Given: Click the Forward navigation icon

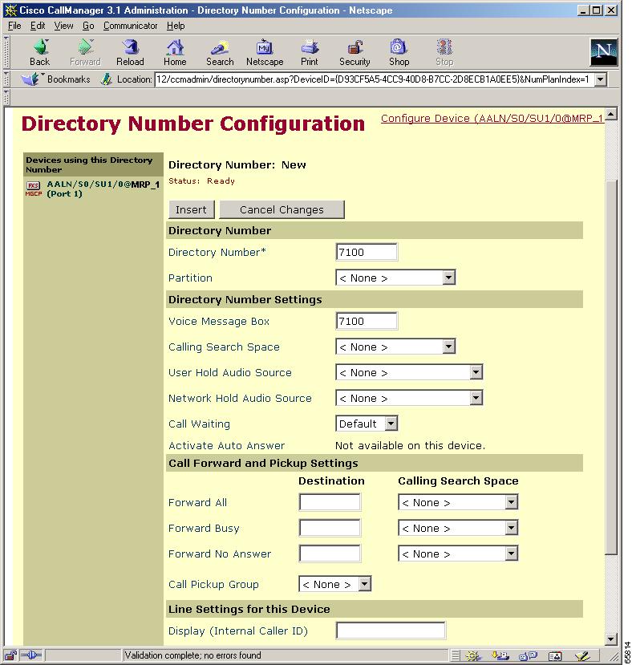Looking at the screenshot, I should (85, 52).
